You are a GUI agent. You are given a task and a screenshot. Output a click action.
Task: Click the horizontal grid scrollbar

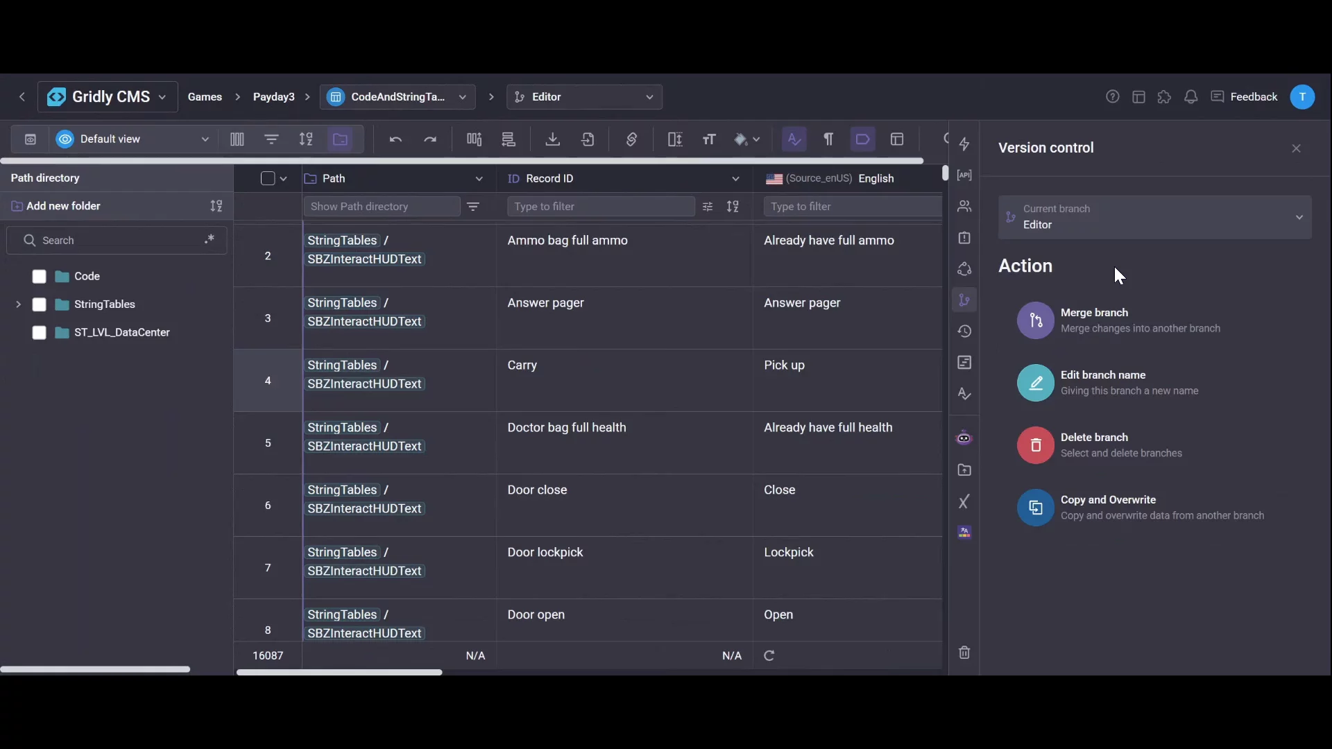tap(339, 672)
